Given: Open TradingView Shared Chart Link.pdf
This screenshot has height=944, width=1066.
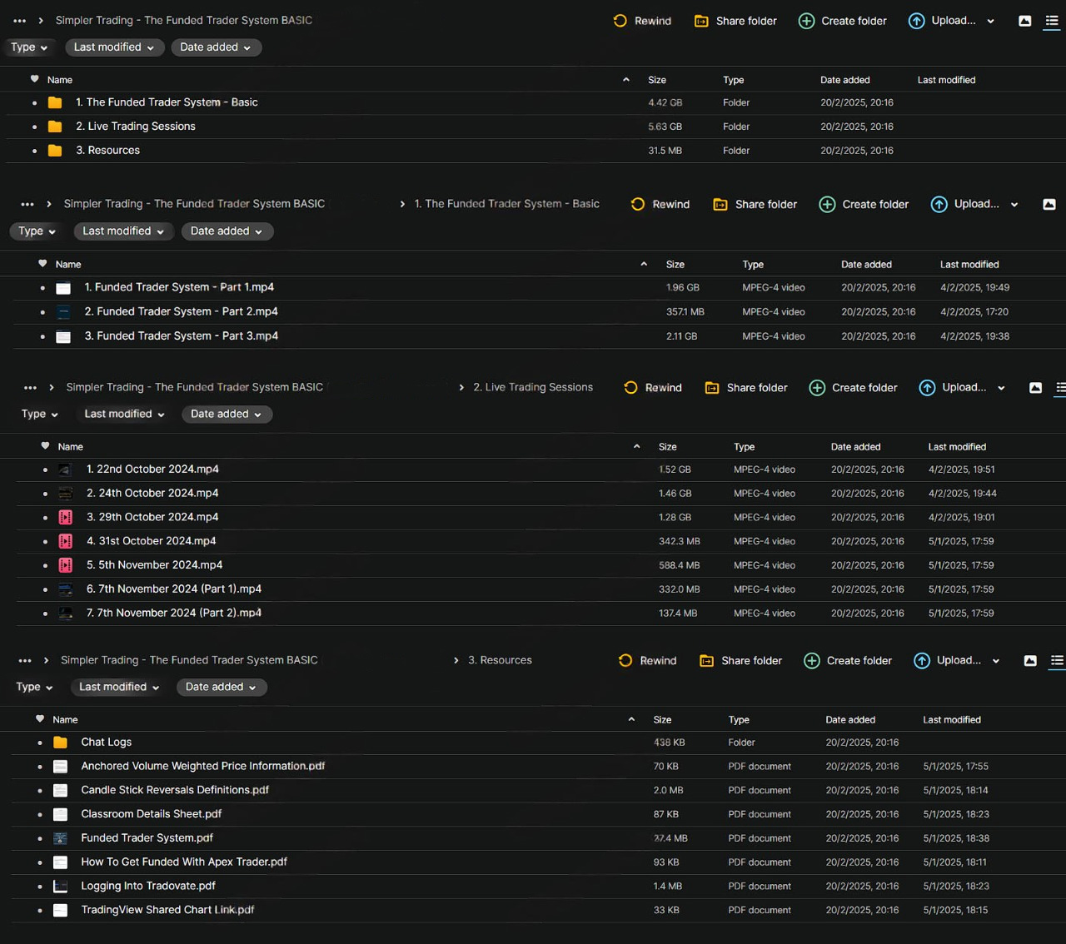Looking at the screenshot, I should 167,911.
